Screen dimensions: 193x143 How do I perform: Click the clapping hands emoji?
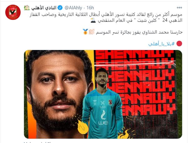point(92,32)
